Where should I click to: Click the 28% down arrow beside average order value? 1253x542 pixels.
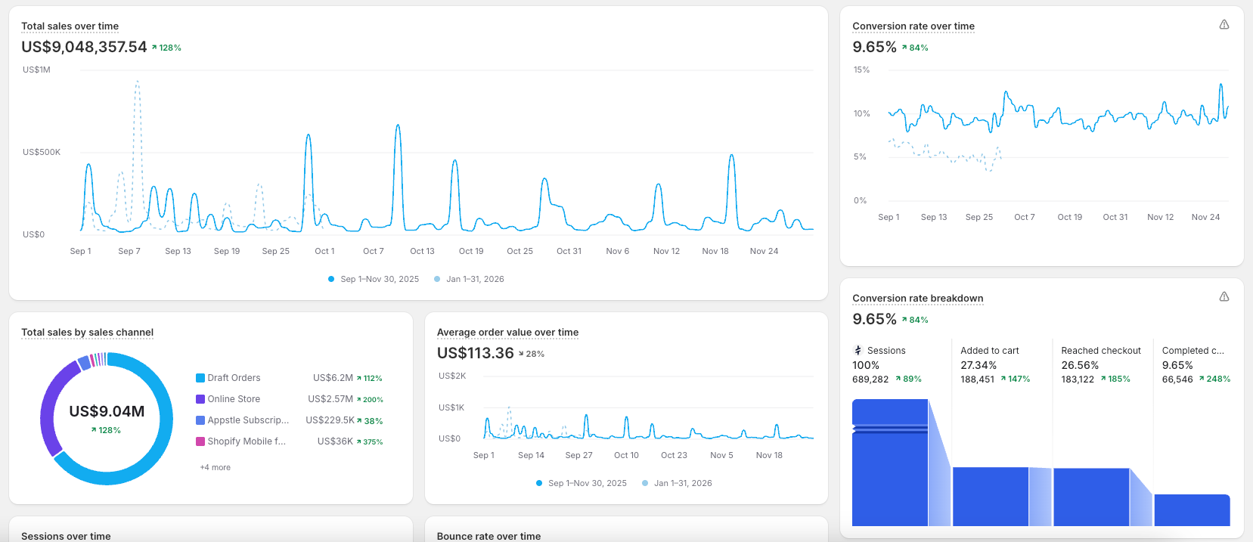521,354
